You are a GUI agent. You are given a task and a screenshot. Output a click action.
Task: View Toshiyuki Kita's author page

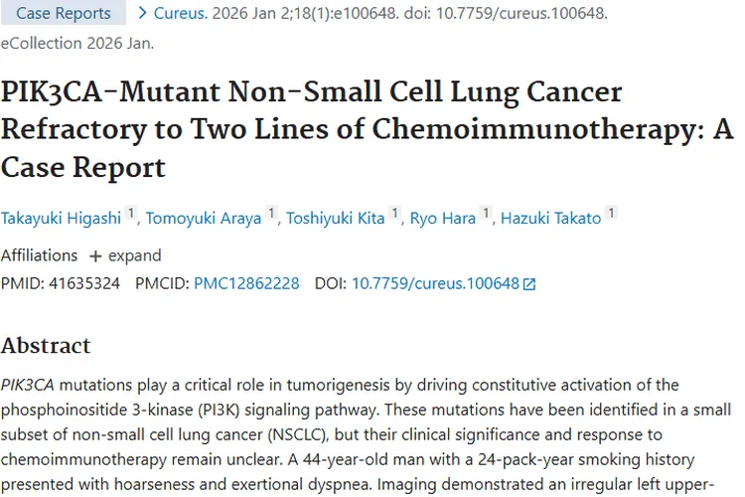pos(335,219)
